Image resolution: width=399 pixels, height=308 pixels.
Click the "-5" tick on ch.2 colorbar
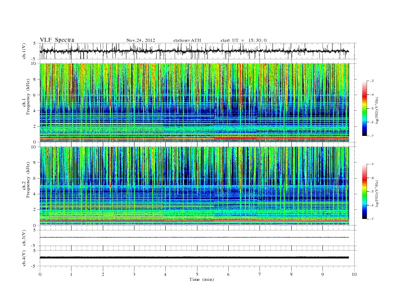pyautogui.click(x=371, y=191)
